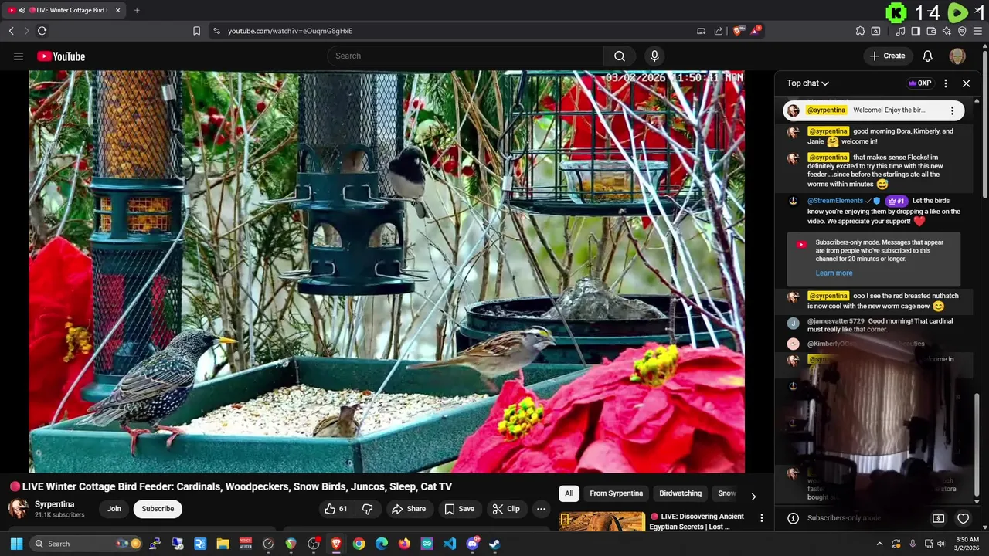Click in the YouTube search field

pyautogui.click(x=465, y=56)
